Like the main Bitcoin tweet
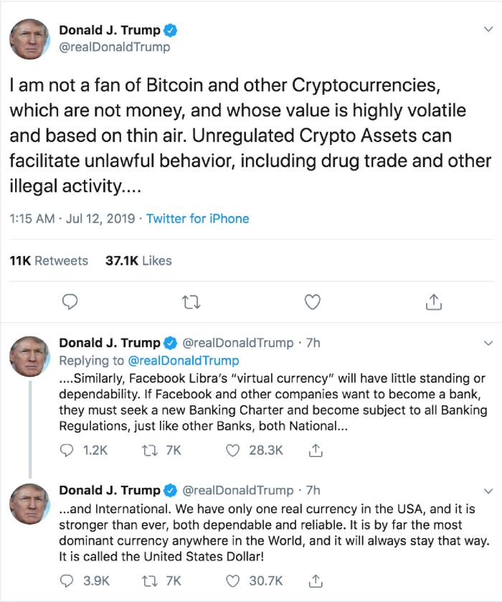502x602 pixels. 311,303
